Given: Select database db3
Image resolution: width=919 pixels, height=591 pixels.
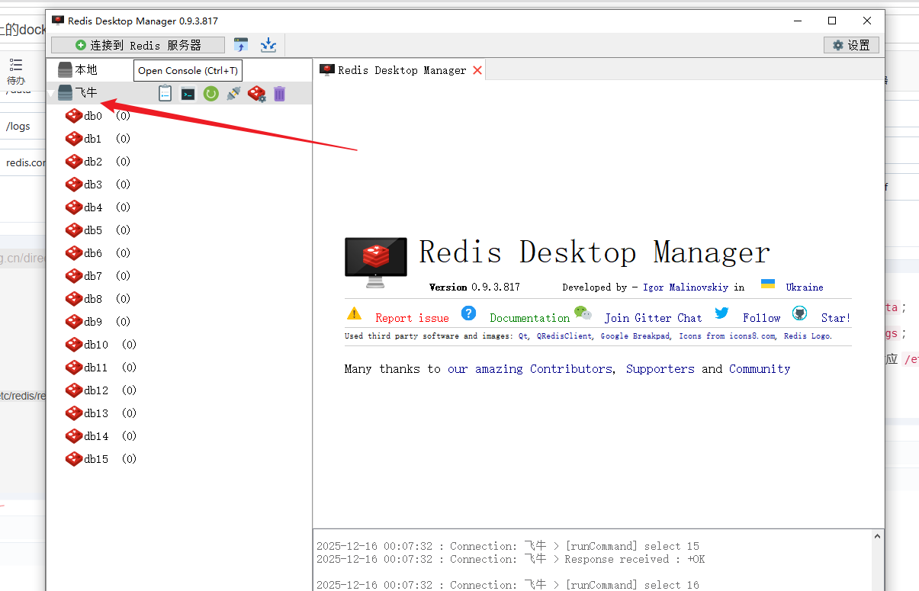Looking at the screenshot, I should (x=98, y=185).
